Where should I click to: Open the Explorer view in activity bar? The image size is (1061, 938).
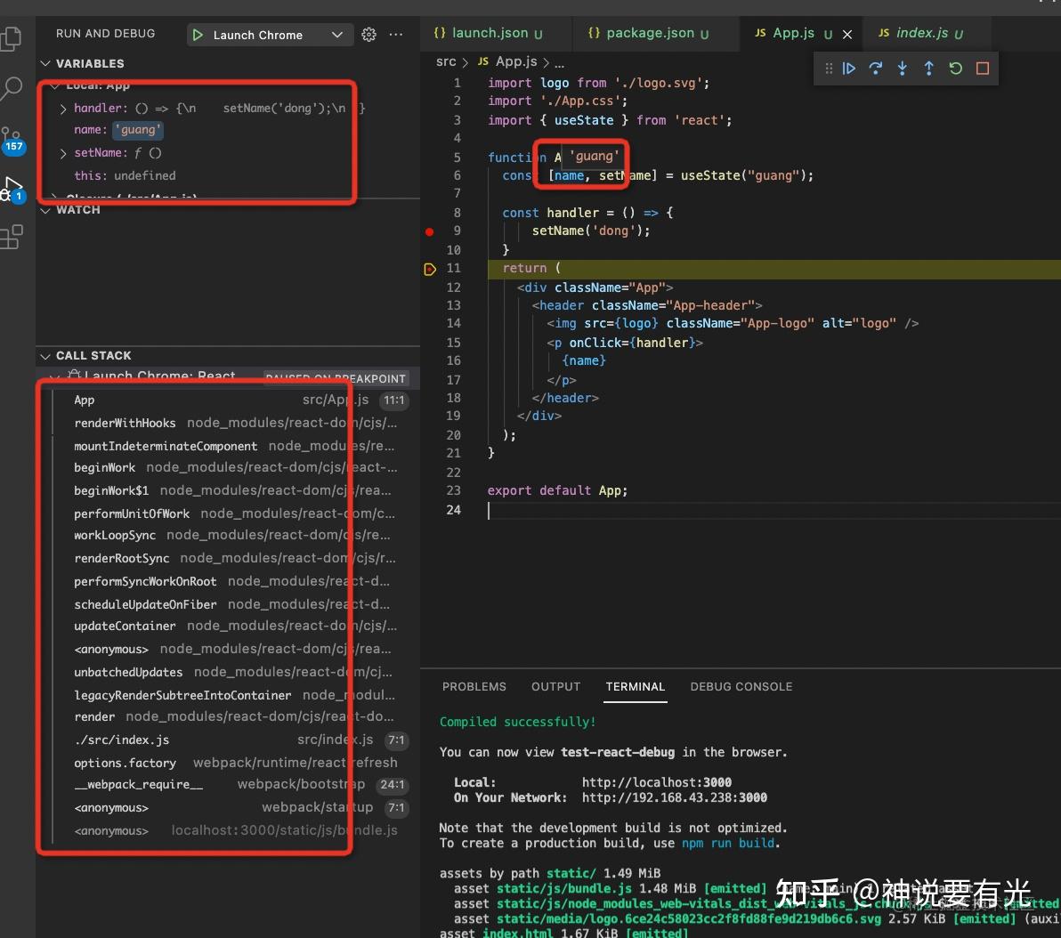pos(12,38)
